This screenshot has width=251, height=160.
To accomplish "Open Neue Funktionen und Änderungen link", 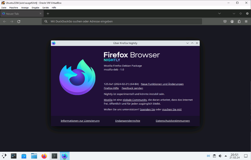I will [162, 84].
